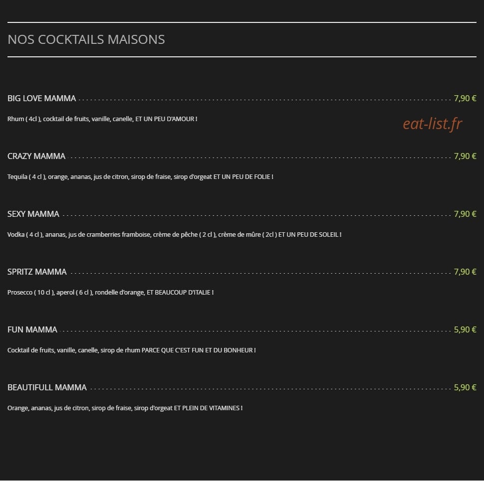Image resolution: width=484 pixels, height=481 pixels.
Task: Click the Vodka ananas cramberries description
Action: coord(175,235)
